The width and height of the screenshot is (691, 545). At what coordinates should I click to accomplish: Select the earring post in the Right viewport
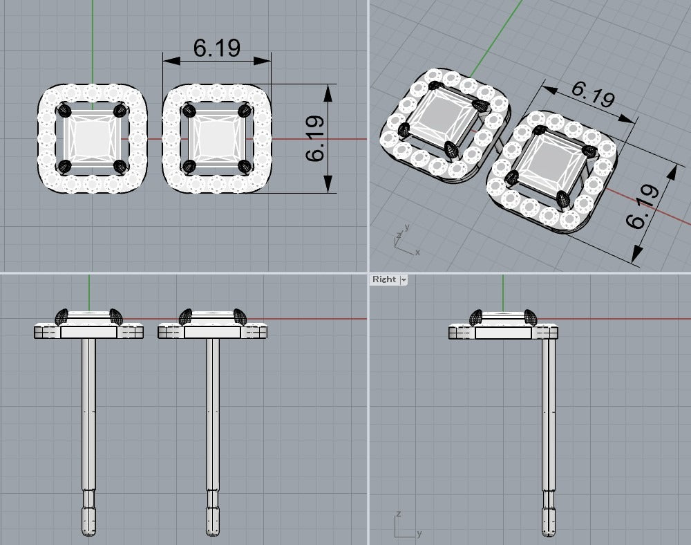point(549,437)
